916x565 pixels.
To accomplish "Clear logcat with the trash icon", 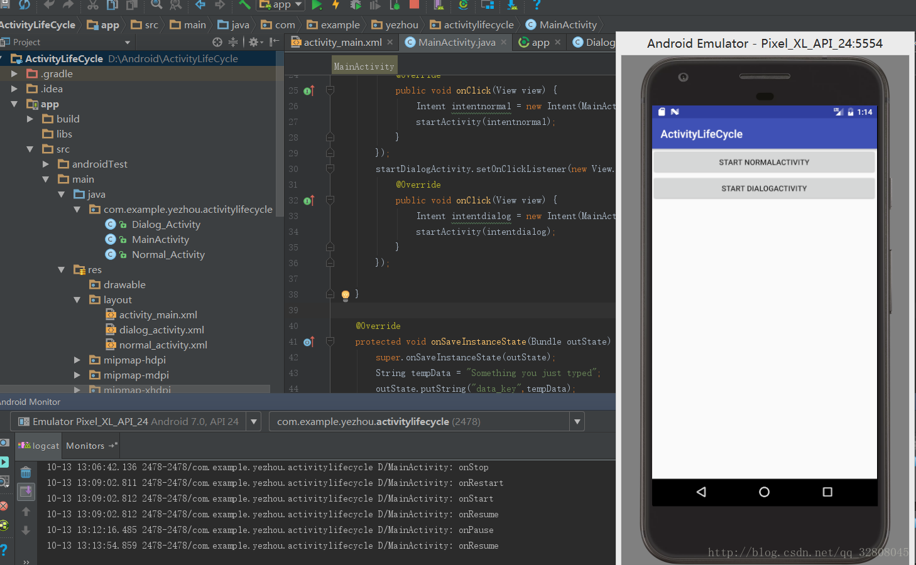I will (x=26, y=472).
